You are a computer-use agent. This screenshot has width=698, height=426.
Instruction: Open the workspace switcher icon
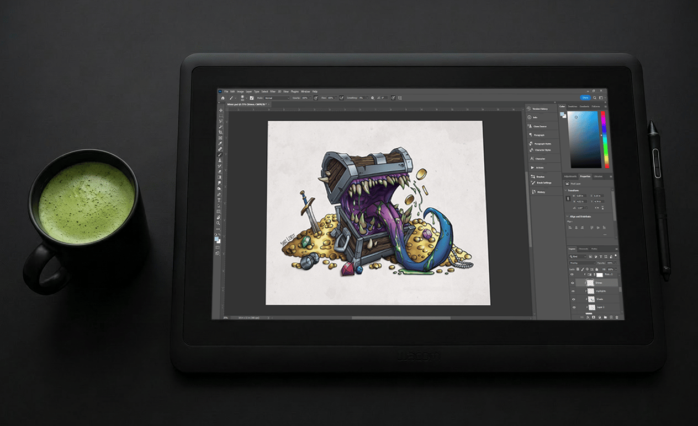(x=601, y=98)
